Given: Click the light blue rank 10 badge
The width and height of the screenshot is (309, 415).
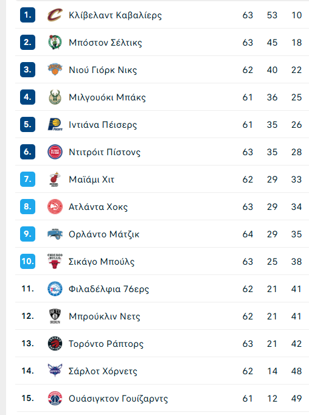Looking at the screenshot, I should (x=27, y=261).
